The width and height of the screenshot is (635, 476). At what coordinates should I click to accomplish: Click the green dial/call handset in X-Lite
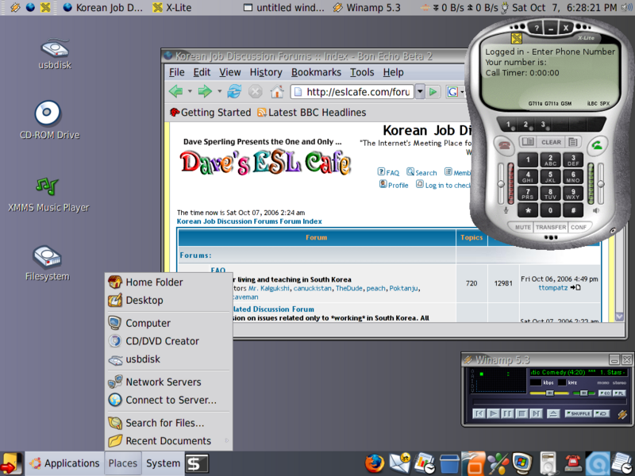click(597, 145)
